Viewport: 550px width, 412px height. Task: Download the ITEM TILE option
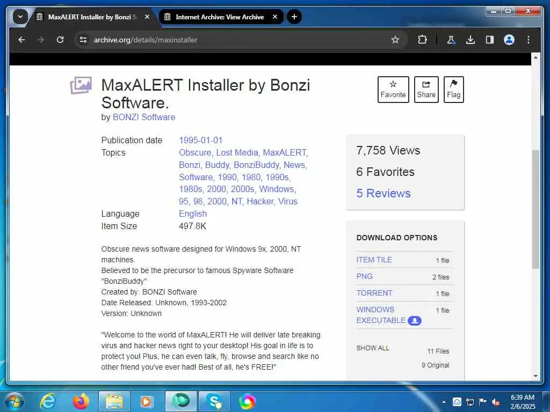point(374,260)
